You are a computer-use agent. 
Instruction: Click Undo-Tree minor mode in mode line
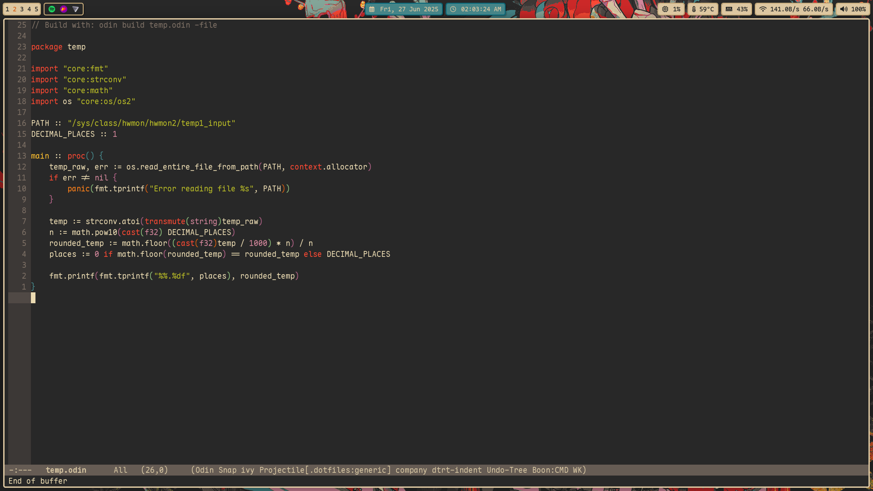click(x=507, y=470)
